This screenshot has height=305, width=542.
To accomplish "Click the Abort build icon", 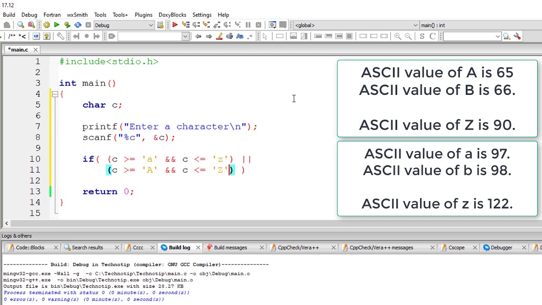I will coord(88,25).
